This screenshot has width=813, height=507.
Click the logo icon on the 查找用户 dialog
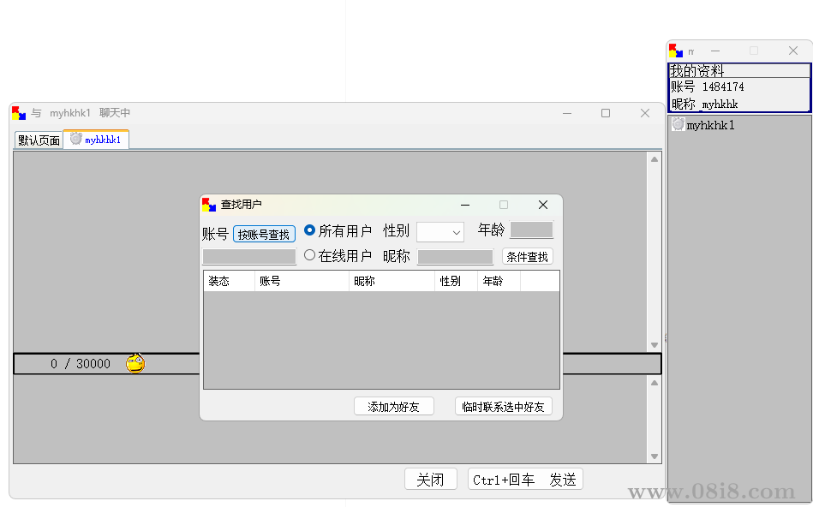208,205
